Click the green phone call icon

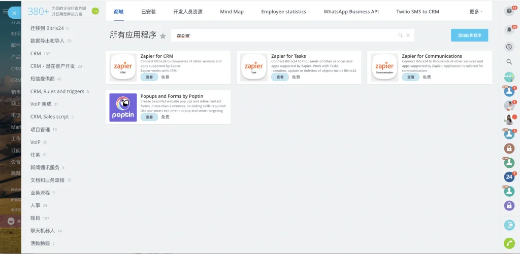[x=509, y=243]
